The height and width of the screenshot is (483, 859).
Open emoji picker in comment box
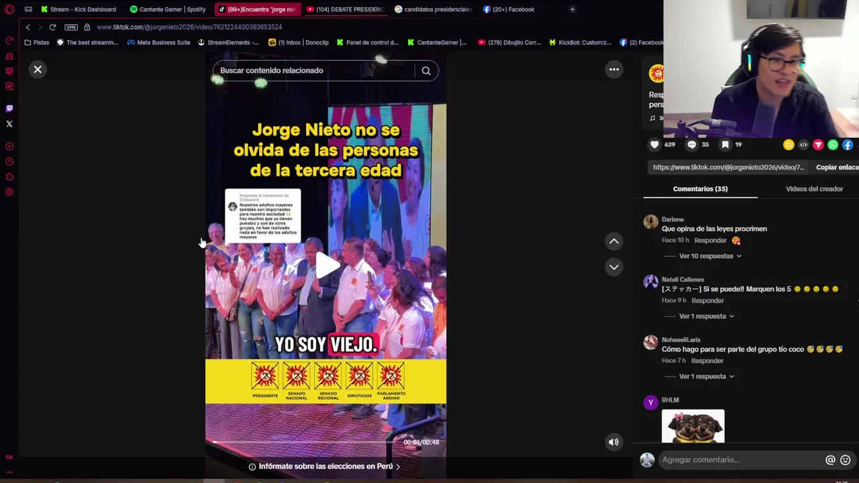pyautogui.click(x=846, y=460)
